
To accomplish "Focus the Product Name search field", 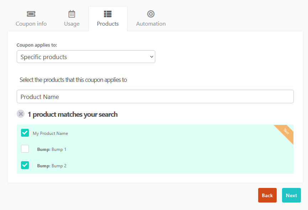I will coord(155,97).
